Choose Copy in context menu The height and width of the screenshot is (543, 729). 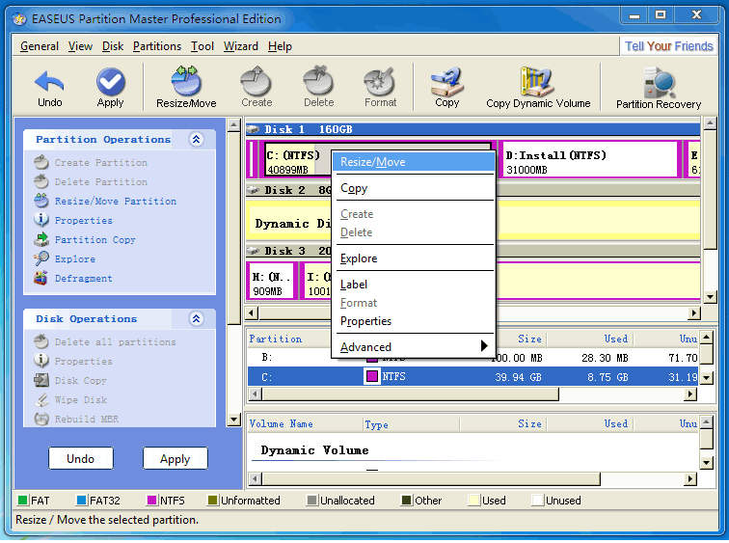(x=413, y=188)
